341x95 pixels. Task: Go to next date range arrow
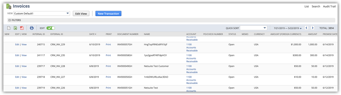click(313, 28)
